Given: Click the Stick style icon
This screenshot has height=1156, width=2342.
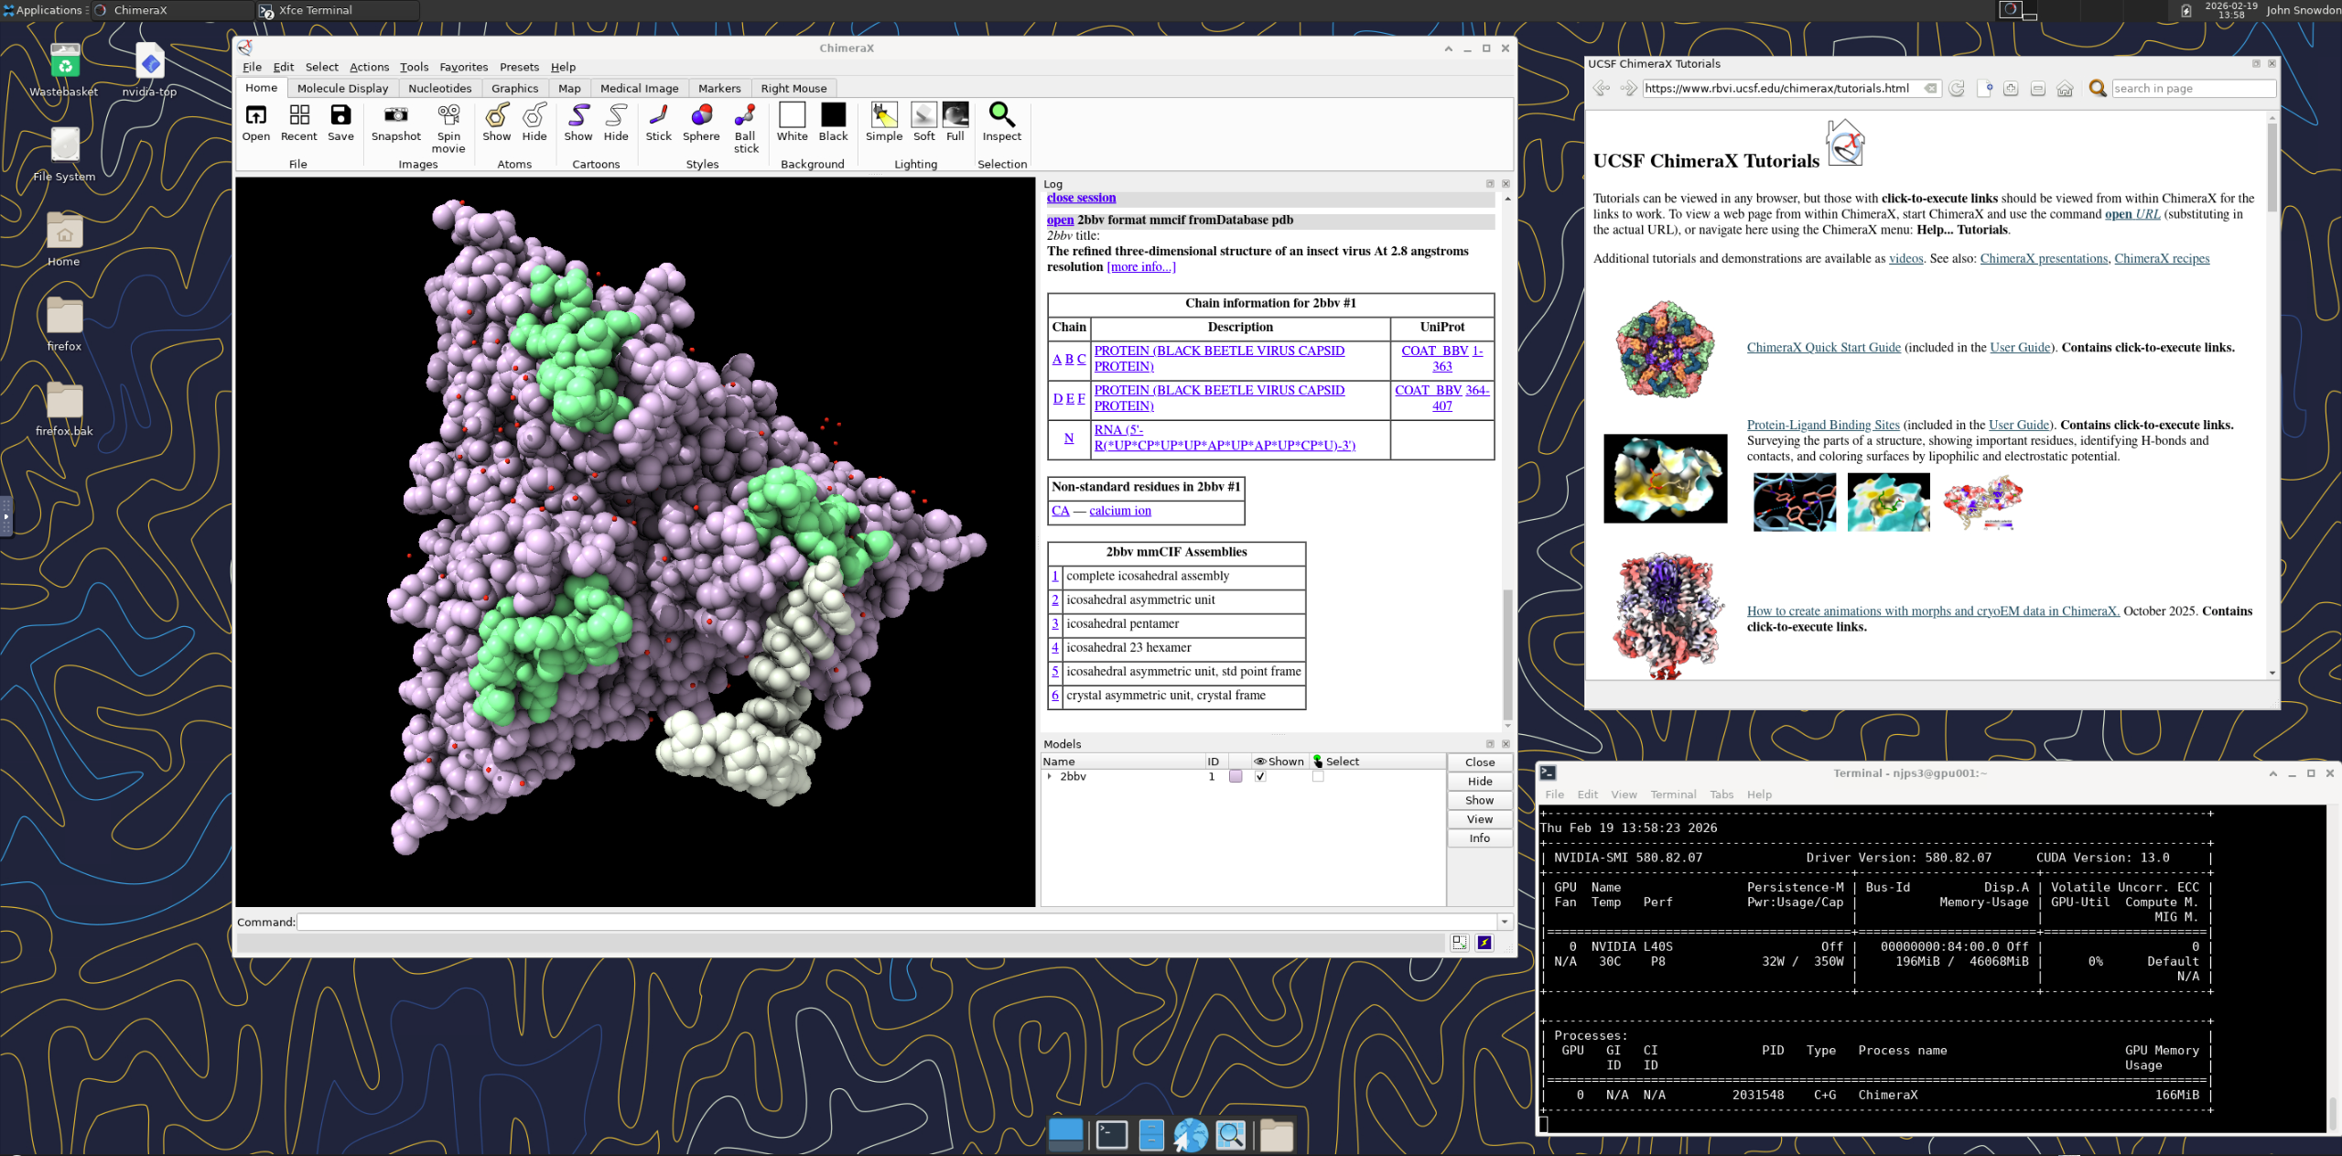Looking at the screenshot, I should pos(658,116).
